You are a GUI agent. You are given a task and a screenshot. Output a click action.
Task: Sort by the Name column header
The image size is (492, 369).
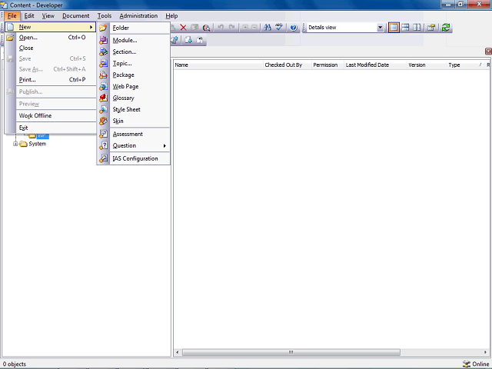point(218,65)
